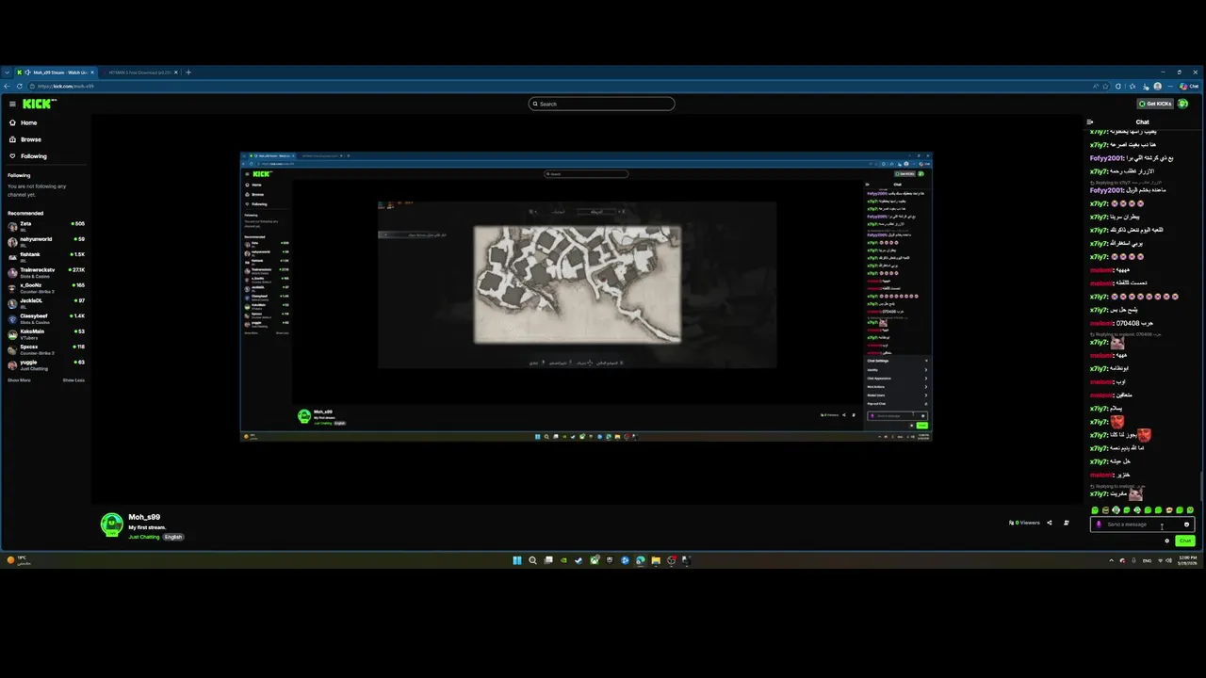
Task: Select the Moh_s99 Stream browser tab
Action: tap(57, 73)
